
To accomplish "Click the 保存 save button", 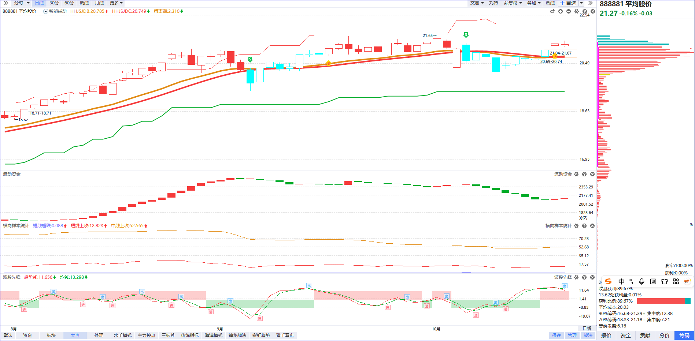I will (x=557, y=336).
